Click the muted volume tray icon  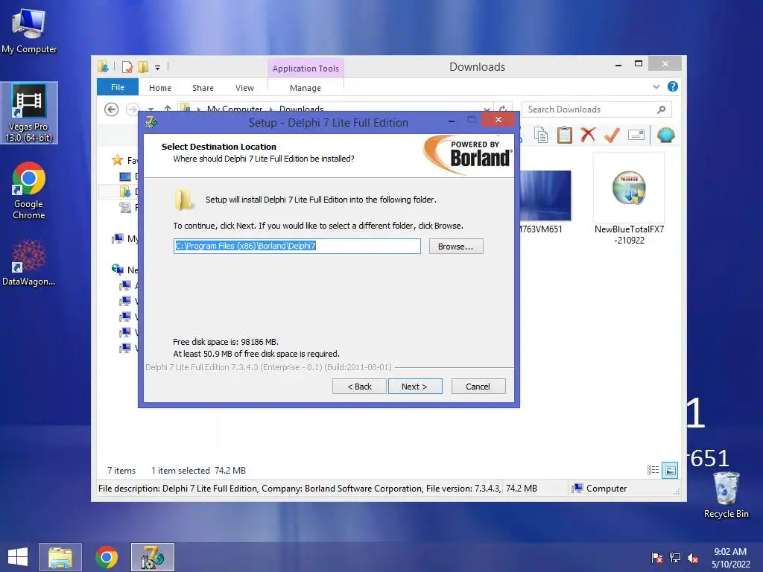[x=693, y=558]
